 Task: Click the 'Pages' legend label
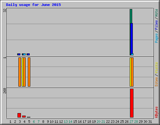156,38
